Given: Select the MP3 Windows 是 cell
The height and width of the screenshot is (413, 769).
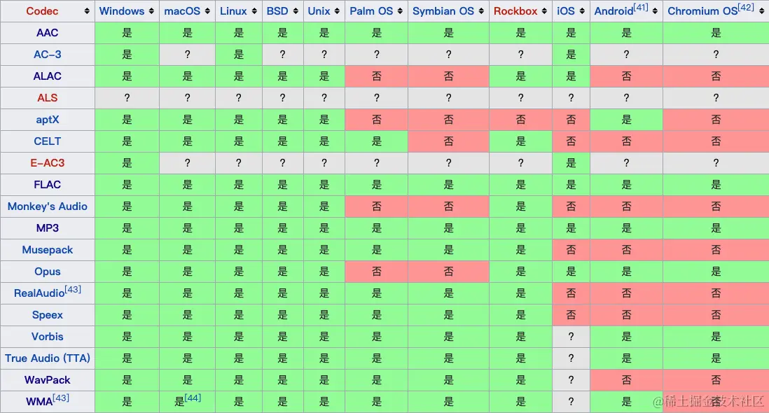Looking at the screenshot, I should pos(127,227).
